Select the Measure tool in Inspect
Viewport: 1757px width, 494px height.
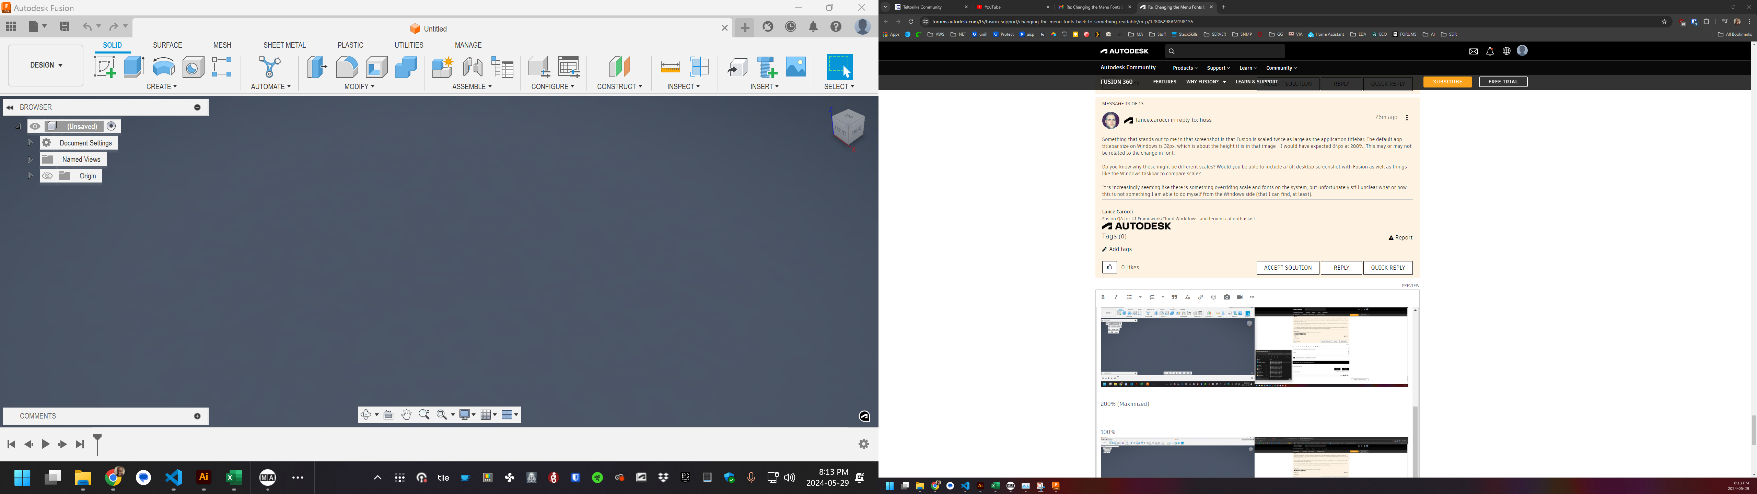point(671,67)
